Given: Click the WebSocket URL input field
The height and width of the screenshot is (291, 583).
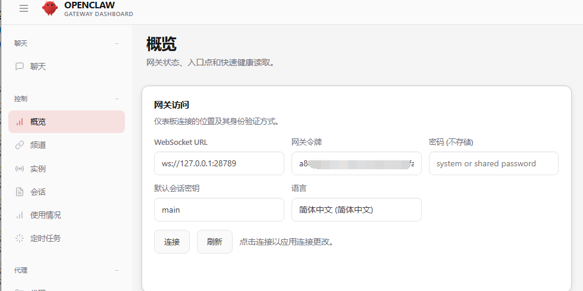Looking at the screenshot, I should tap(219, 163).
